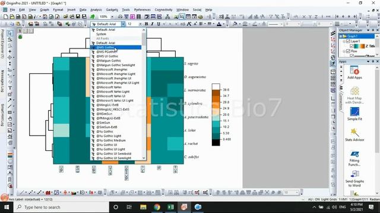Open File Explorer from the taskbar

[x=143, y=207]
